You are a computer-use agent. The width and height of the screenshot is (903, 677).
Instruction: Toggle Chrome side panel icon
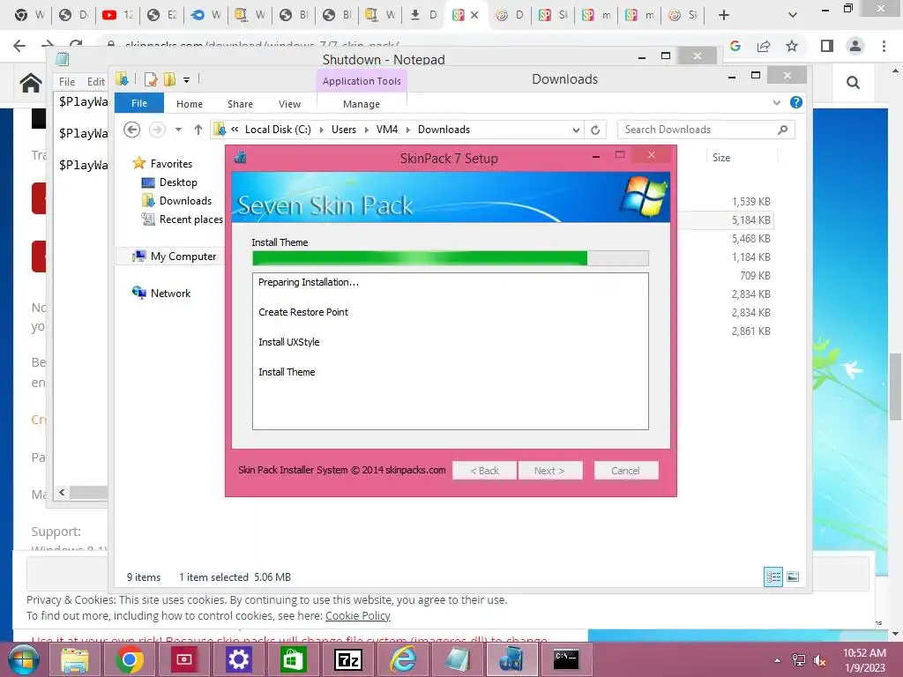(x=827, y=46)
